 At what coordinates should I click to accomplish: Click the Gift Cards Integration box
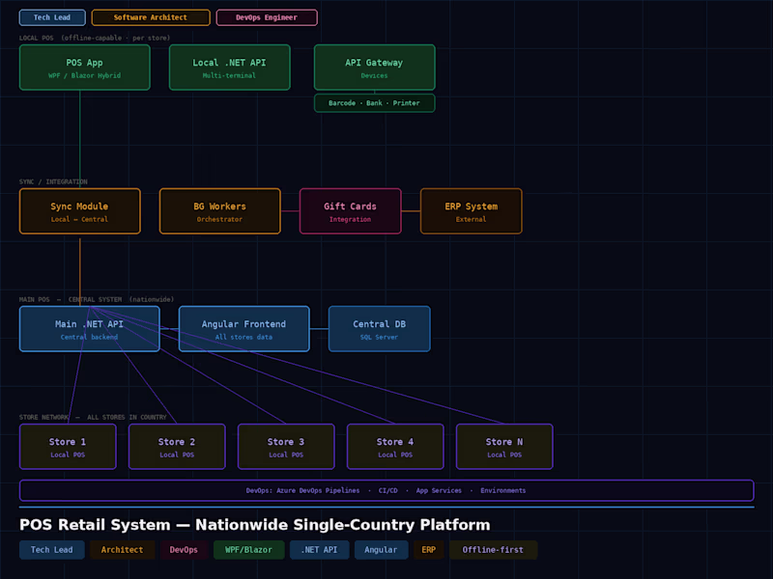coord(351,211)
